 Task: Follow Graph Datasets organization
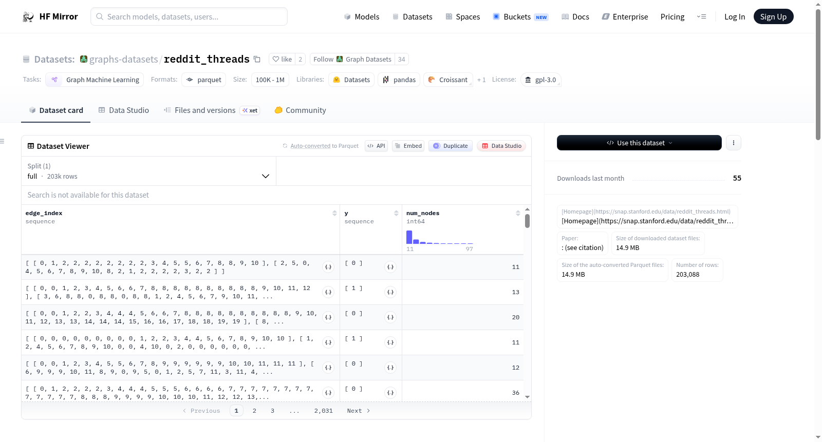pyautogui.click(x=352, y=60)
